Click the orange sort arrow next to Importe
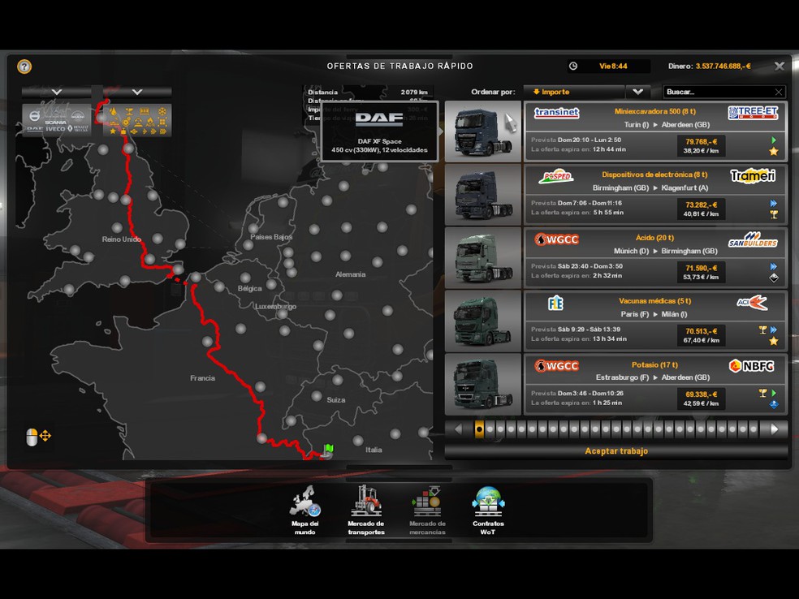The height and width of the screenshot is (599, 799). coord(537,93)
